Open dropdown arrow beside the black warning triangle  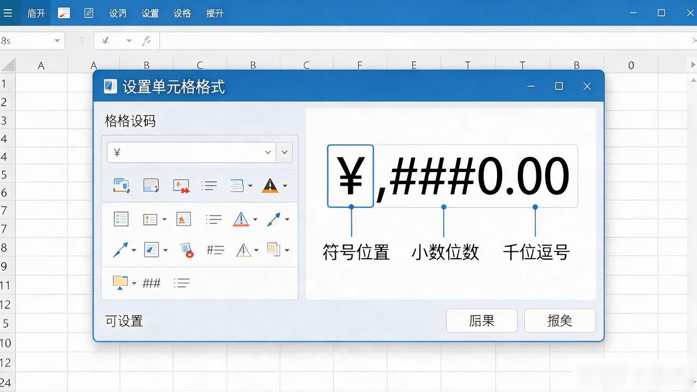coord(285,186)
